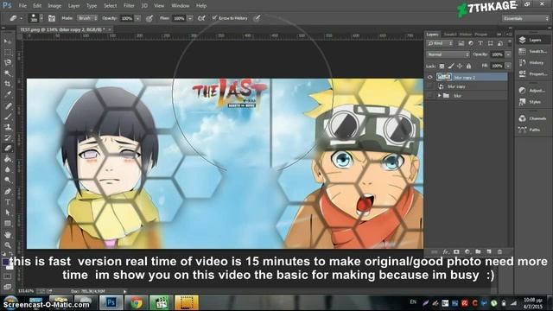The image size is (553, 311).
Task: Open the Layers panel Fill arrow
Action: (x=508, y=66)
